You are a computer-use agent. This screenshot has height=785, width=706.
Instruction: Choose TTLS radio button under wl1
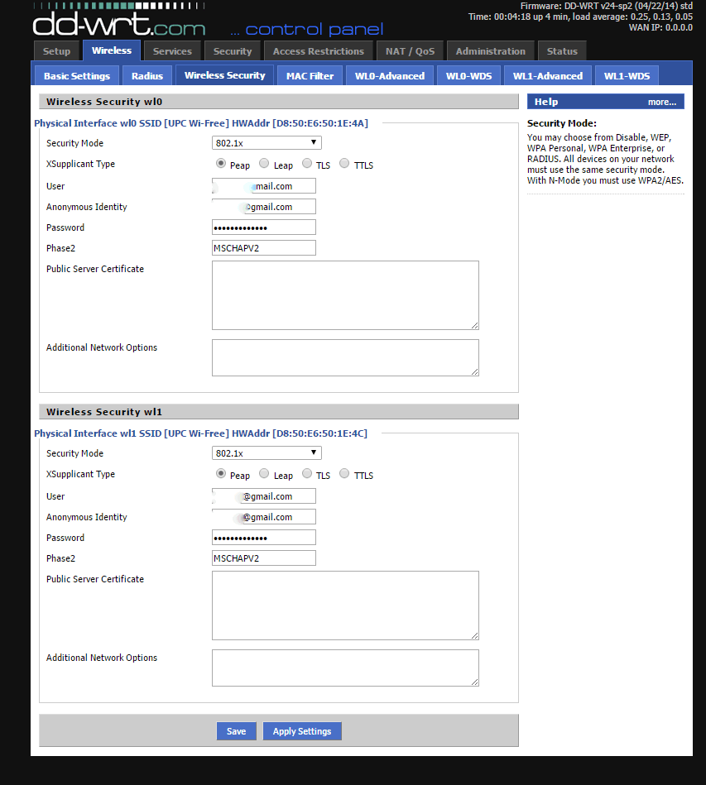tap(344, 474)
